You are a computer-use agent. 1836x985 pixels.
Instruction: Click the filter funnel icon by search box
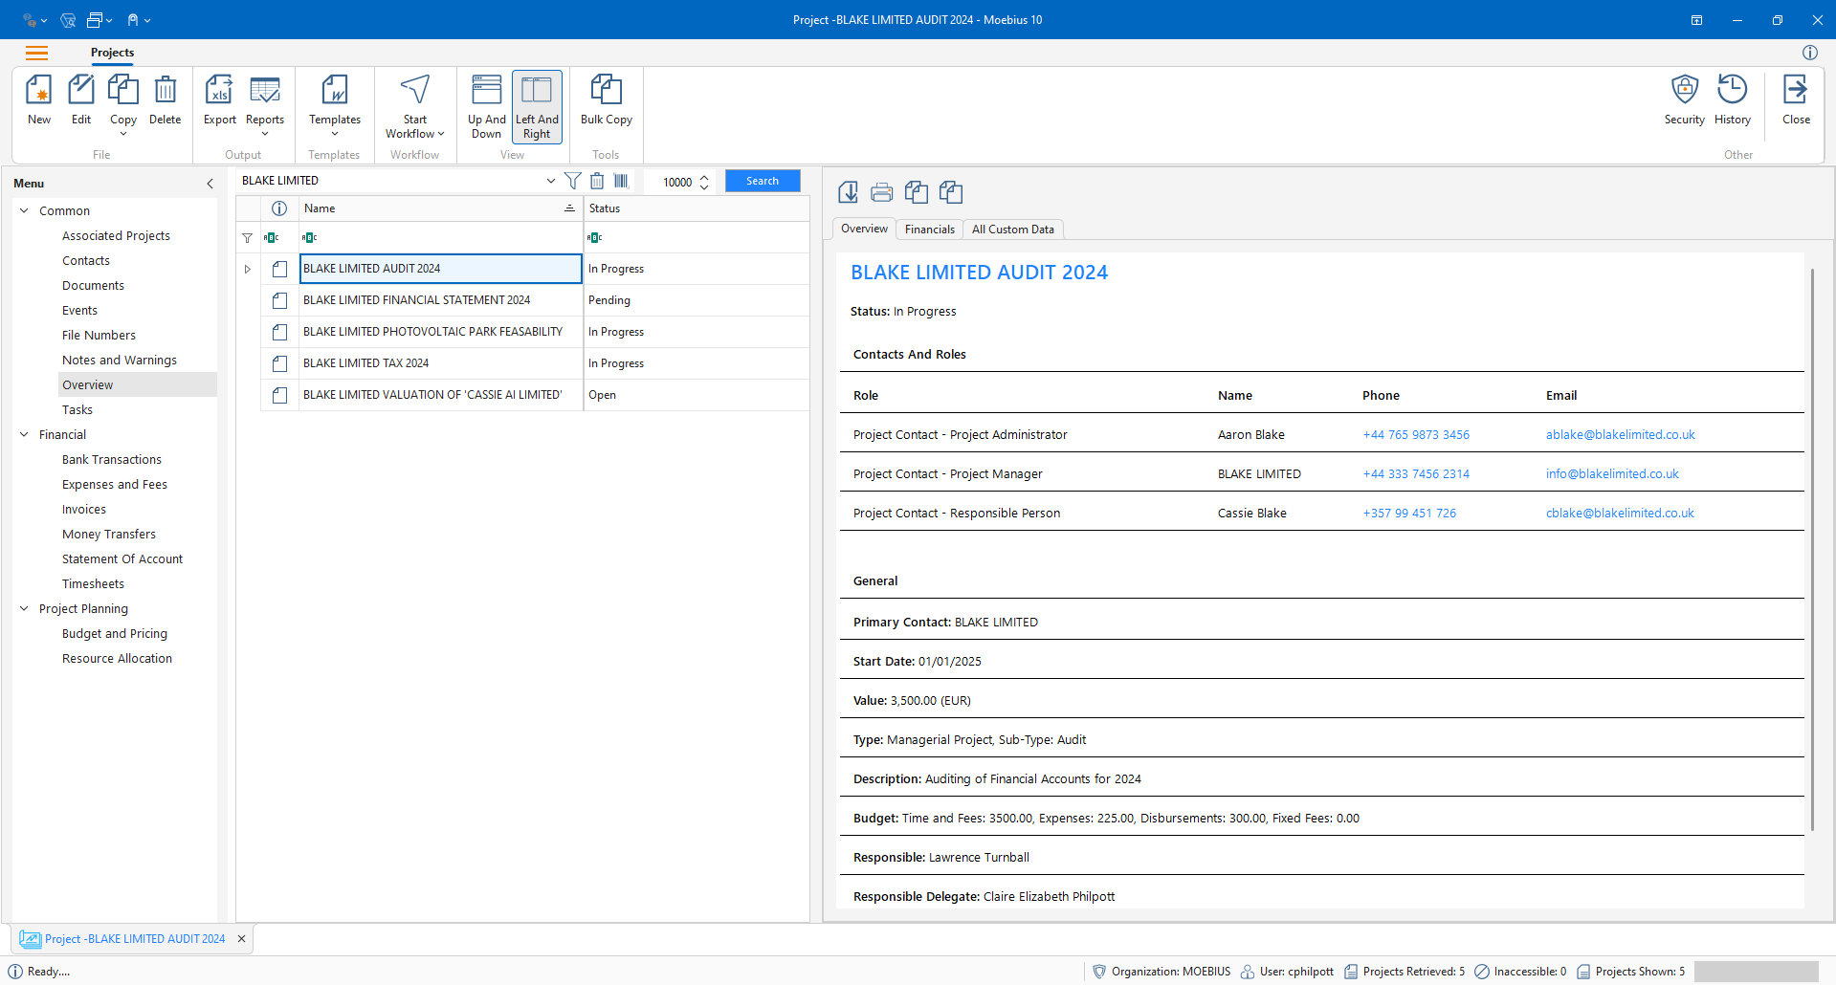coord(572,181)
